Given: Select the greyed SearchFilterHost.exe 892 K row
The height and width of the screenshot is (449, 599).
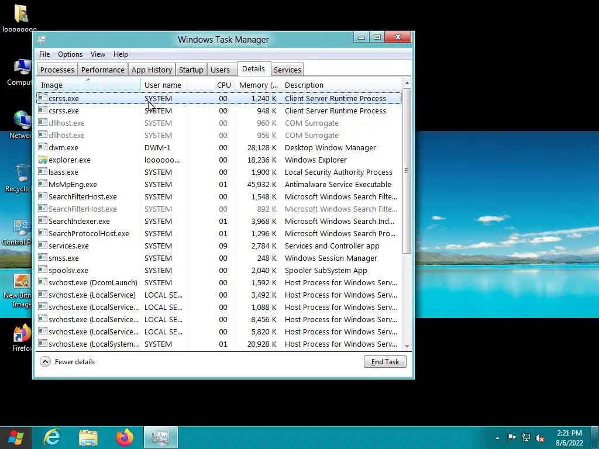Looking at the screenshot, I should [x=219, y=209].
